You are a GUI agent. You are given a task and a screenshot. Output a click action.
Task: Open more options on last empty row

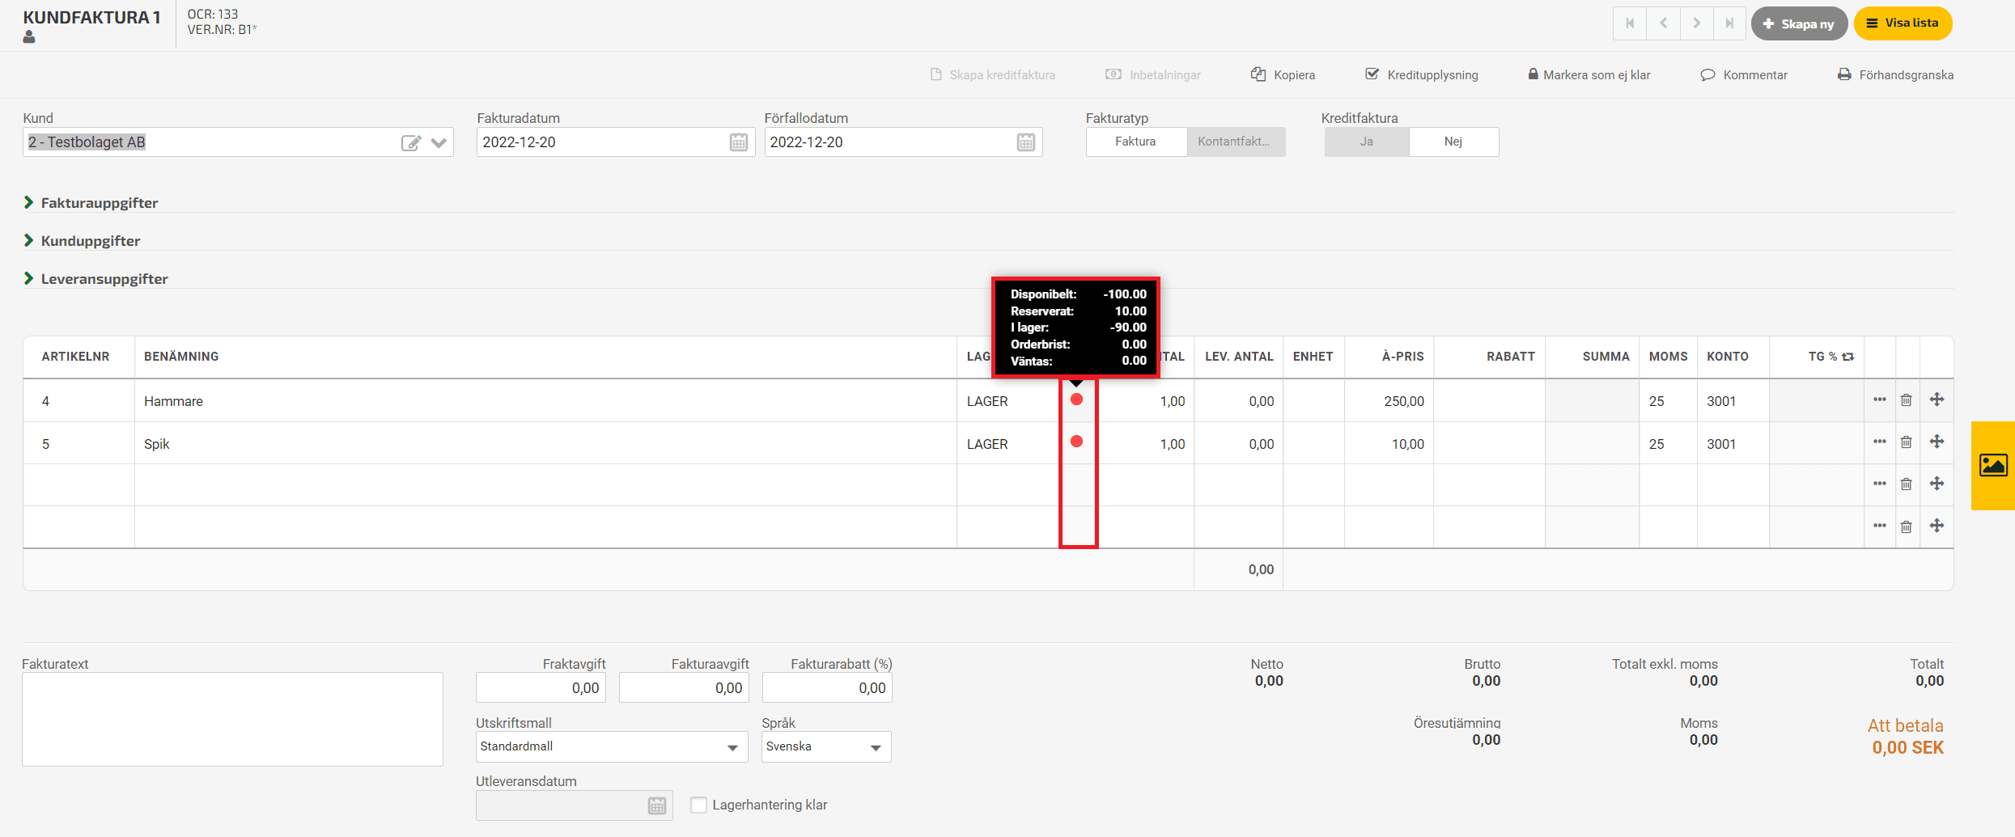pyautogui.click(x=1879, y=526)
